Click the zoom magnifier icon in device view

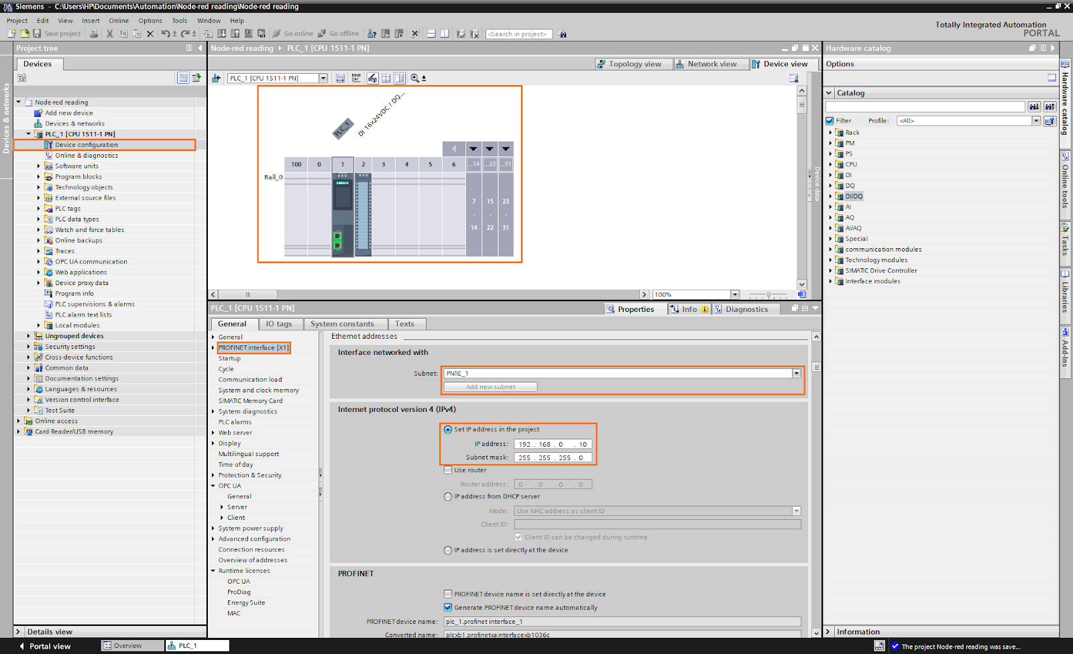(415, 78)
